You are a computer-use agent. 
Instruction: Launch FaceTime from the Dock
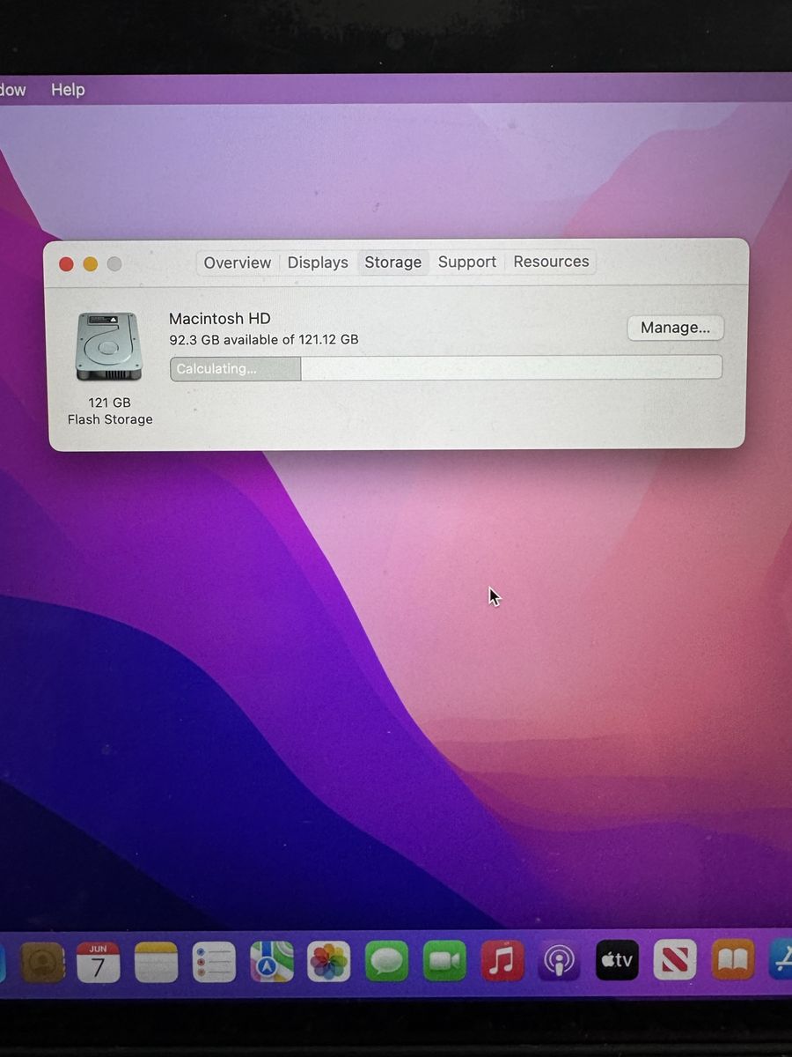pos(444,961)
